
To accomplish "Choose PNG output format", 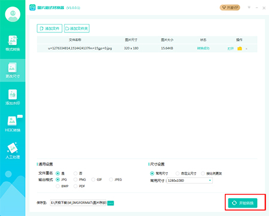I will coord(75,180).
